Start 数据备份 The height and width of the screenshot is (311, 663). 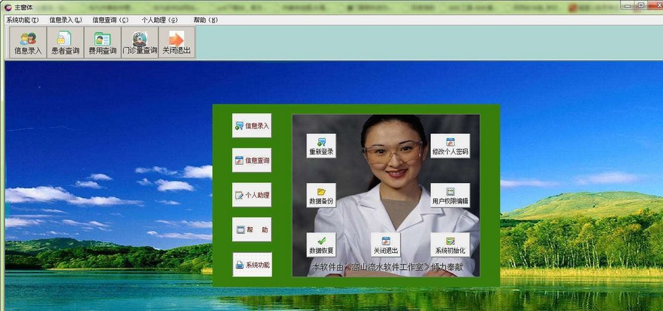click(x=321, y=195)
